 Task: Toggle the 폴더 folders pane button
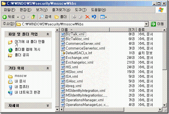(61, 17)
